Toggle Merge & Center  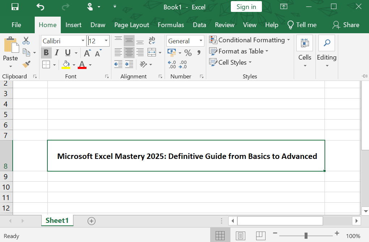point(152,52)
